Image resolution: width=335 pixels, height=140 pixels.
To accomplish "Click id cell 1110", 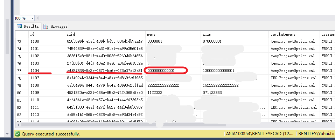I will point(47,100).
